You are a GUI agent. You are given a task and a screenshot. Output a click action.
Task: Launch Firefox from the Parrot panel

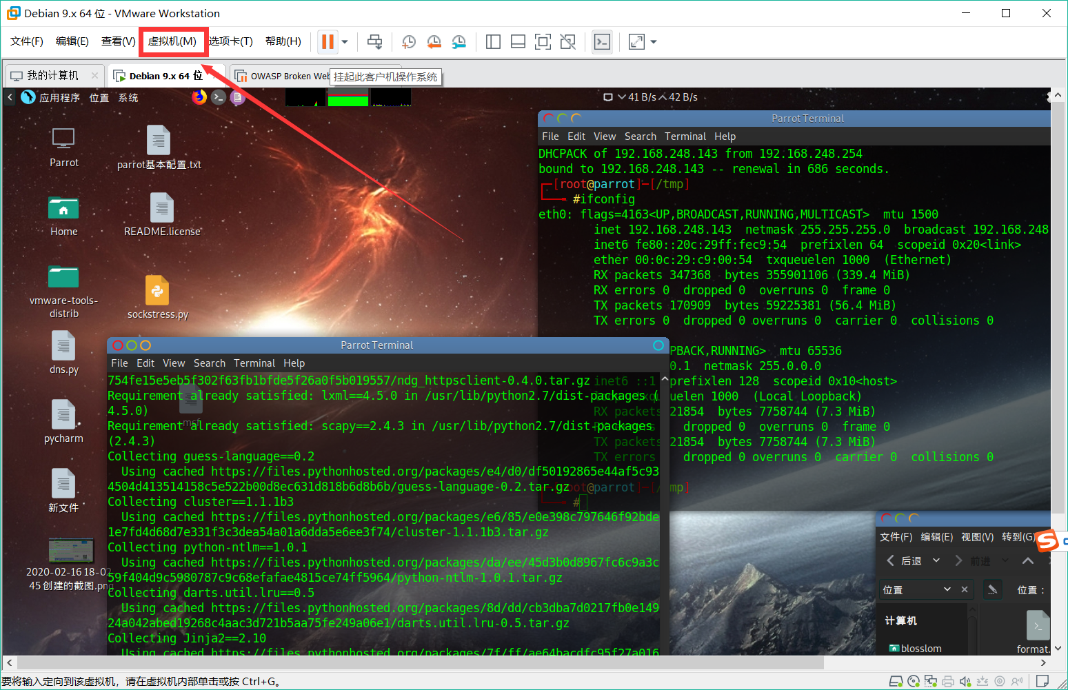[199, 97]
